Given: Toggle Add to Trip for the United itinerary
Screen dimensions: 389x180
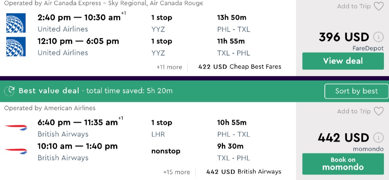Looking at the screenshot, I should click(354, 6).
